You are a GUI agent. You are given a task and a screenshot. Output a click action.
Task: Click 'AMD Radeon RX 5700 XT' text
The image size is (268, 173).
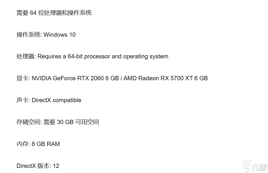158,78
